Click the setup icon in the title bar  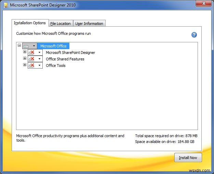click(5, 5)
